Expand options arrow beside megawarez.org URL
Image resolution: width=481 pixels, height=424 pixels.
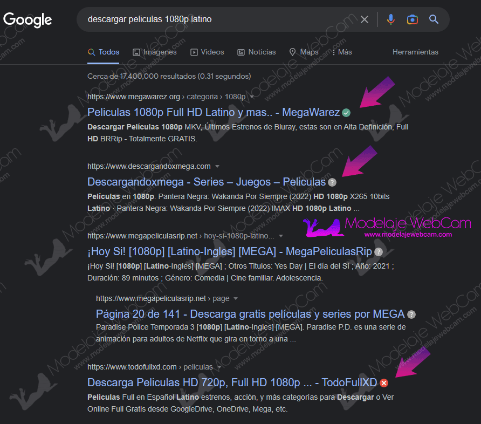click(252, 97)
